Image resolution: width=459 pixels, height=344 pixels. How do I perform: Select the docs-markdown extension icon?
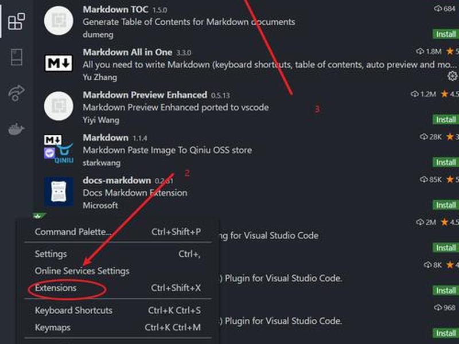59,191
